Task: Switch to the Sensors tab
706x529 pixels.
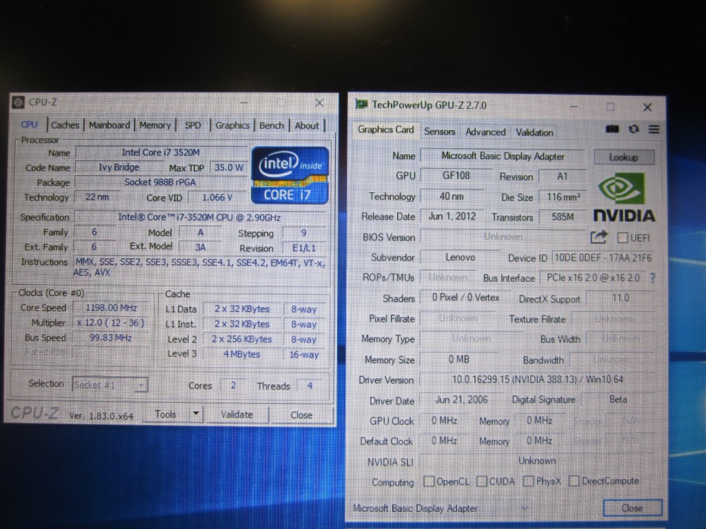Action: tap(439, 132)
